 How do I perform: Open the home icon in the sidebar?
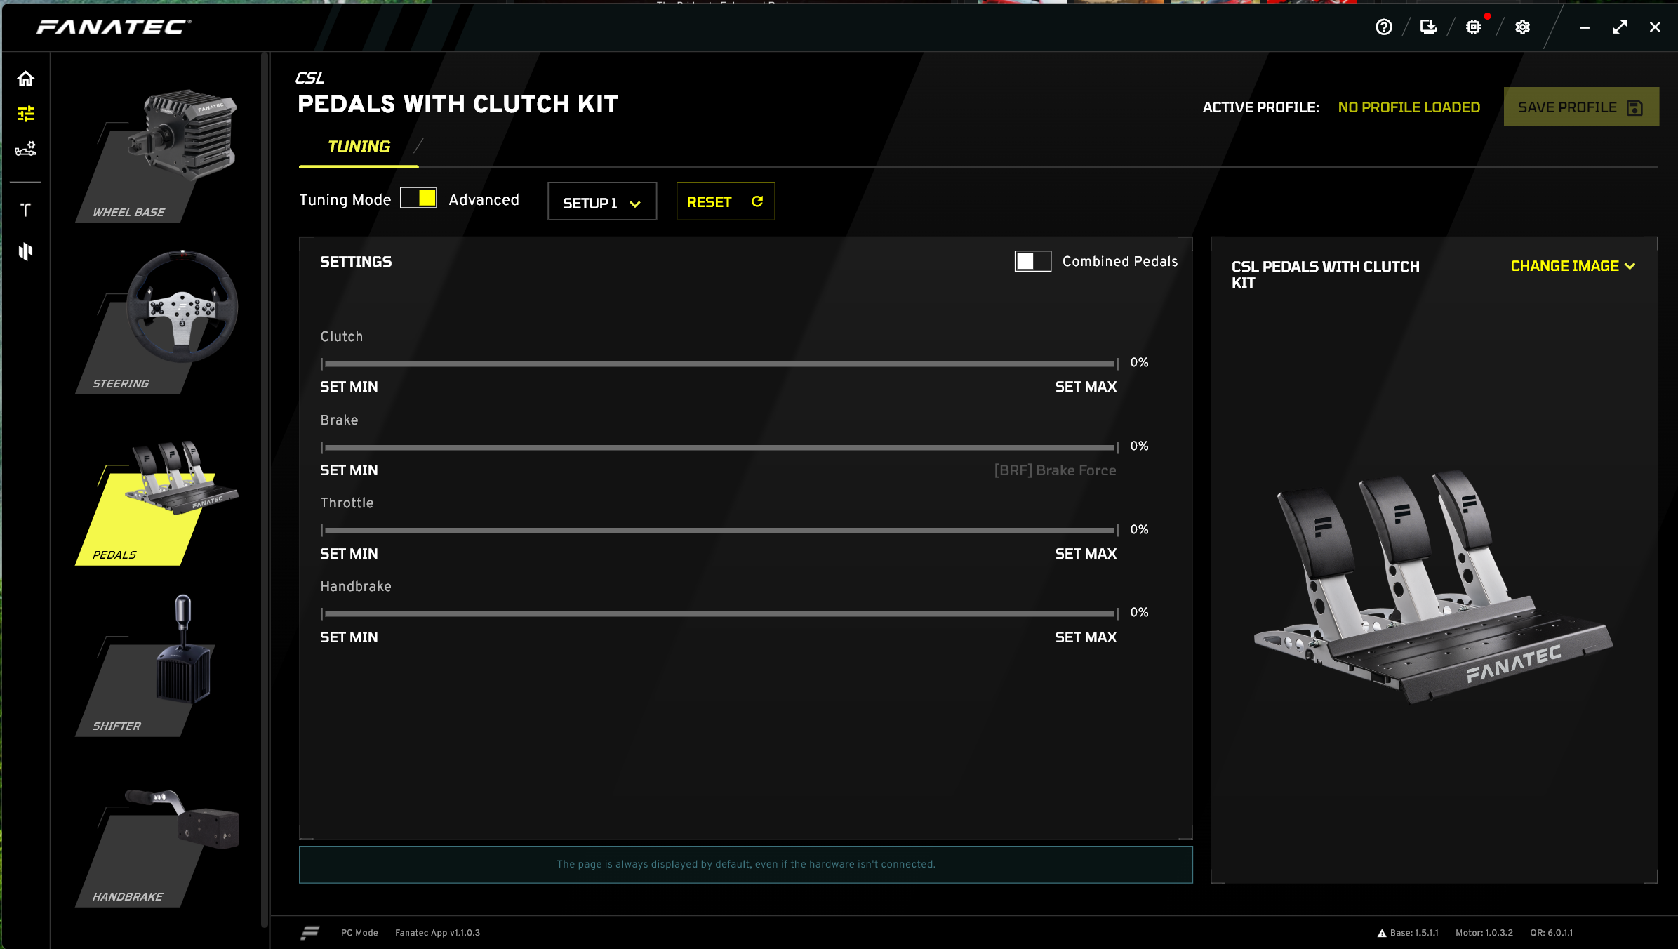(x=26, y=79)
